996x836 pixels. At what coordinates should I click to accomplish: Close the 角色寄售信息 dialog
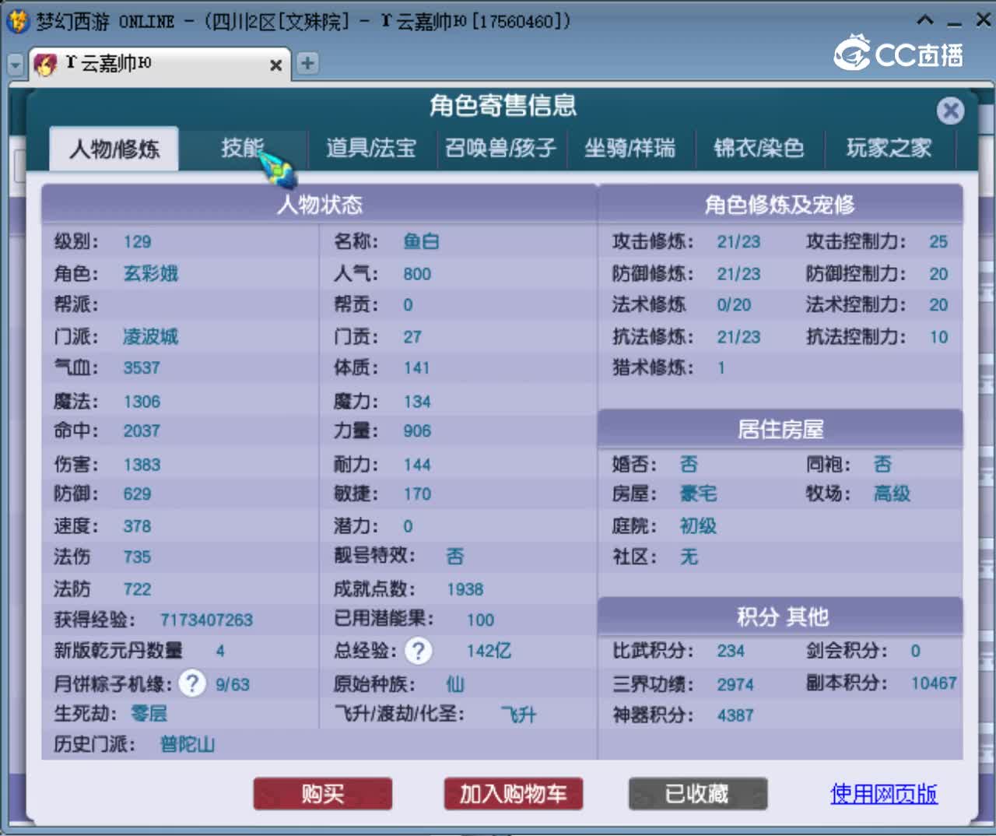[x=950, y=111]
